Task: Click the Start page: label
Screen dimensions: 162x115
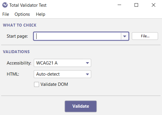Action: (x=17, y=36)
